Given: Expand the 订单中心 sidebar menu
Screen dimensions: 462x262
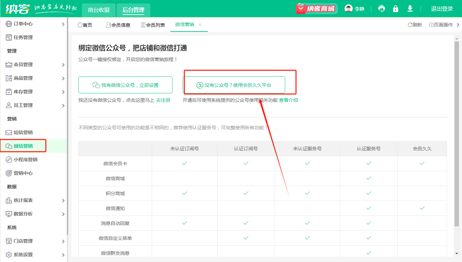Looking at the screenshot, I should click(34, 24).
